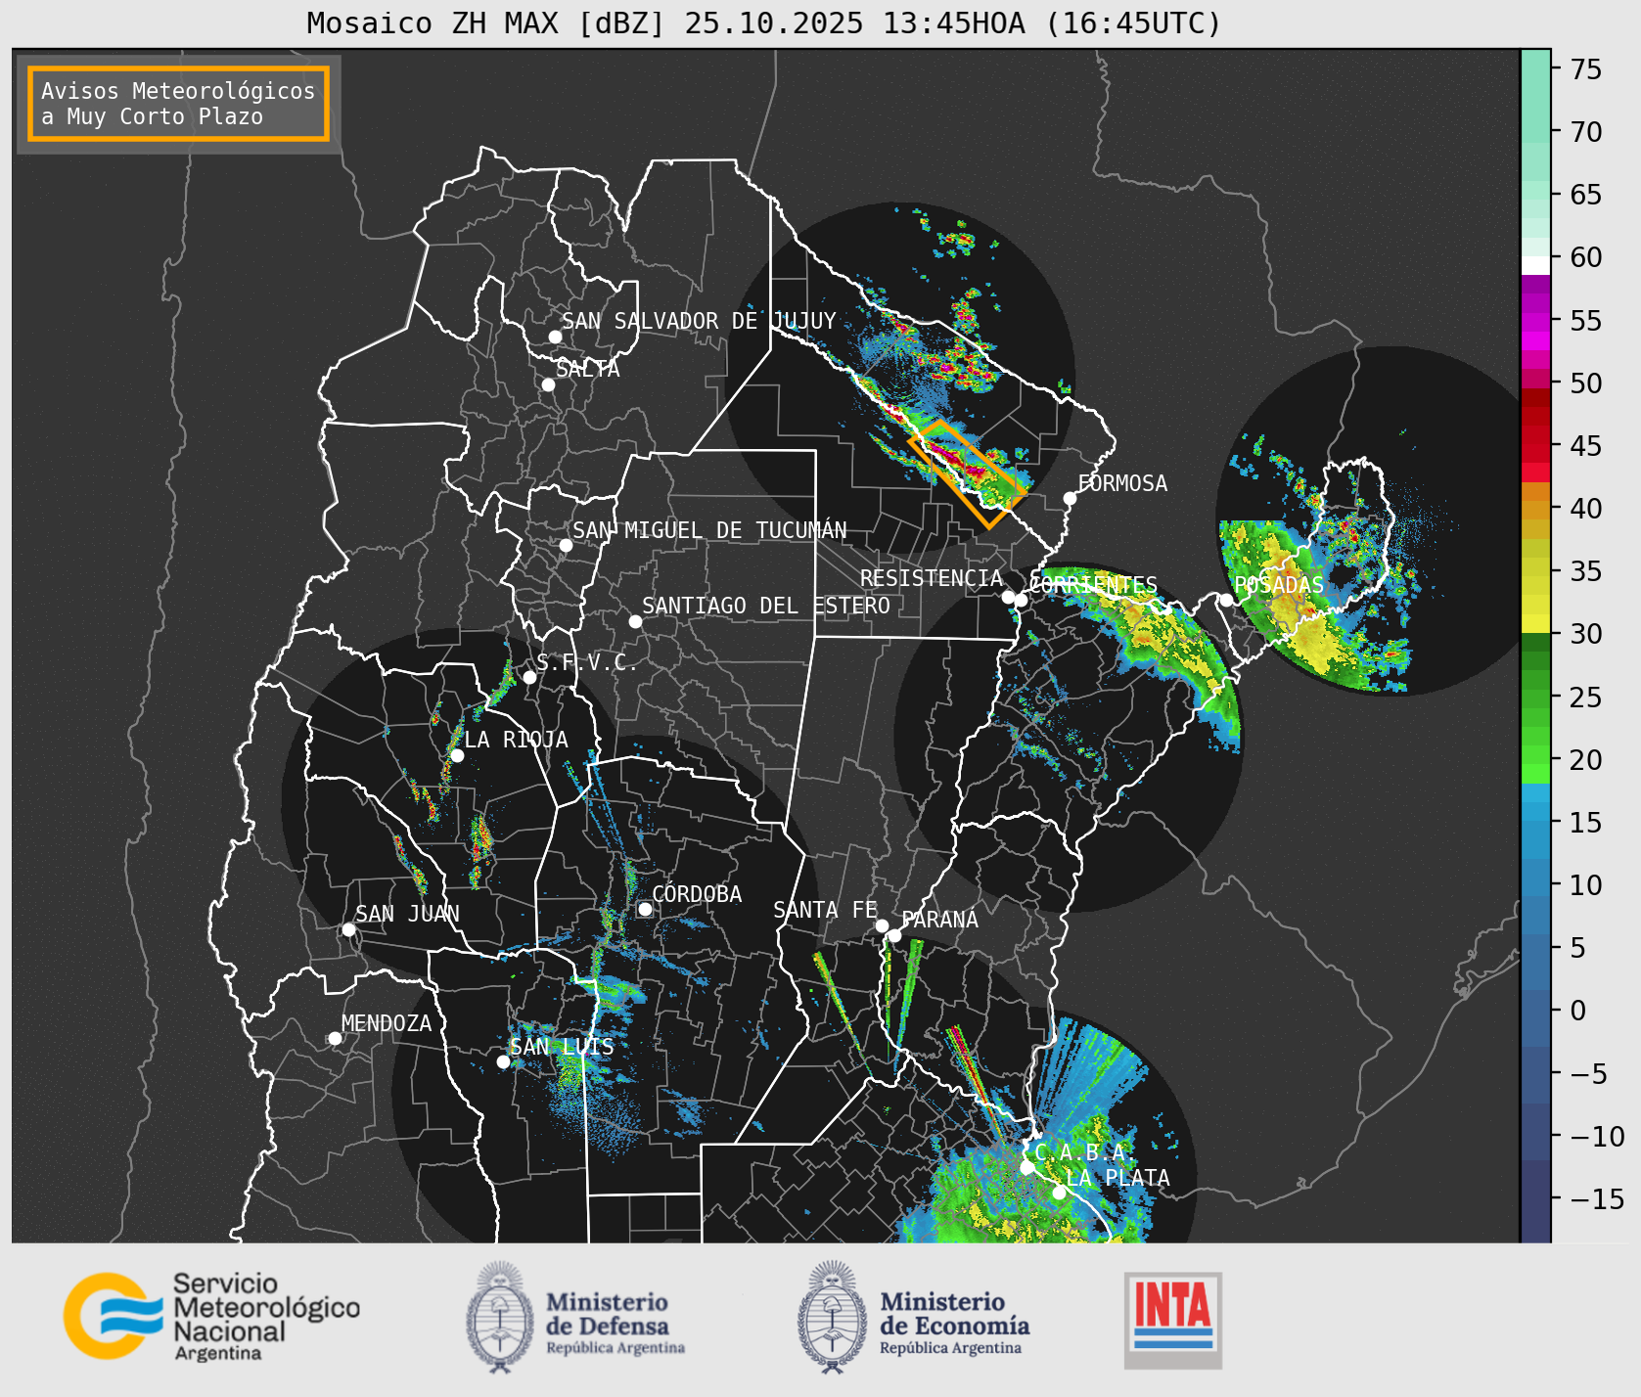Select the SAN LUIS city label

click(x=562, y=1047)
